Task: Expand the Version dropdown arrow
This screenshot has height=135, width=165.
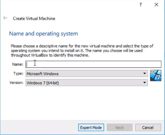Action: [x=145, y=83]
